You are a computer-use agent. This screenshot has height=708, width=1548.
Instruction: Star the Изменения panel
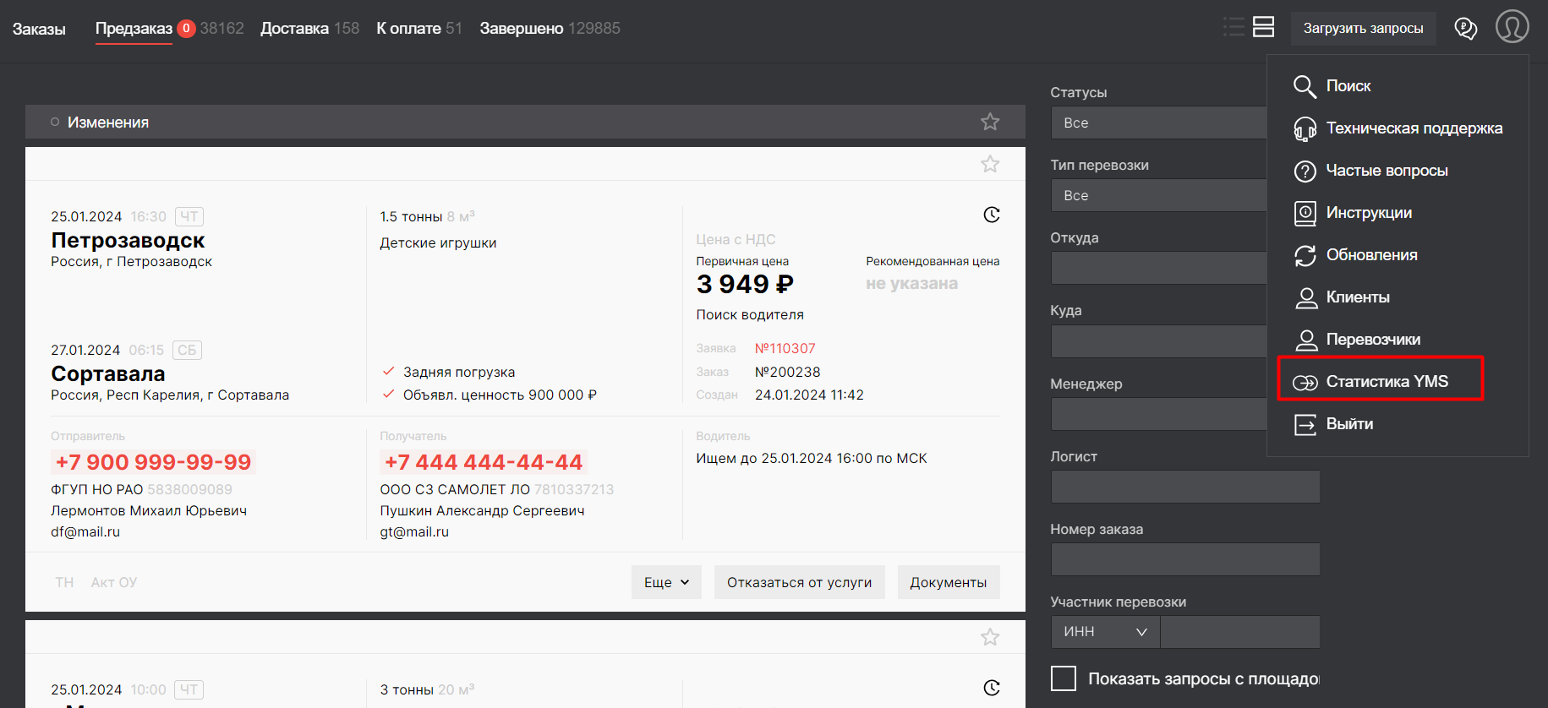[990, 122]
